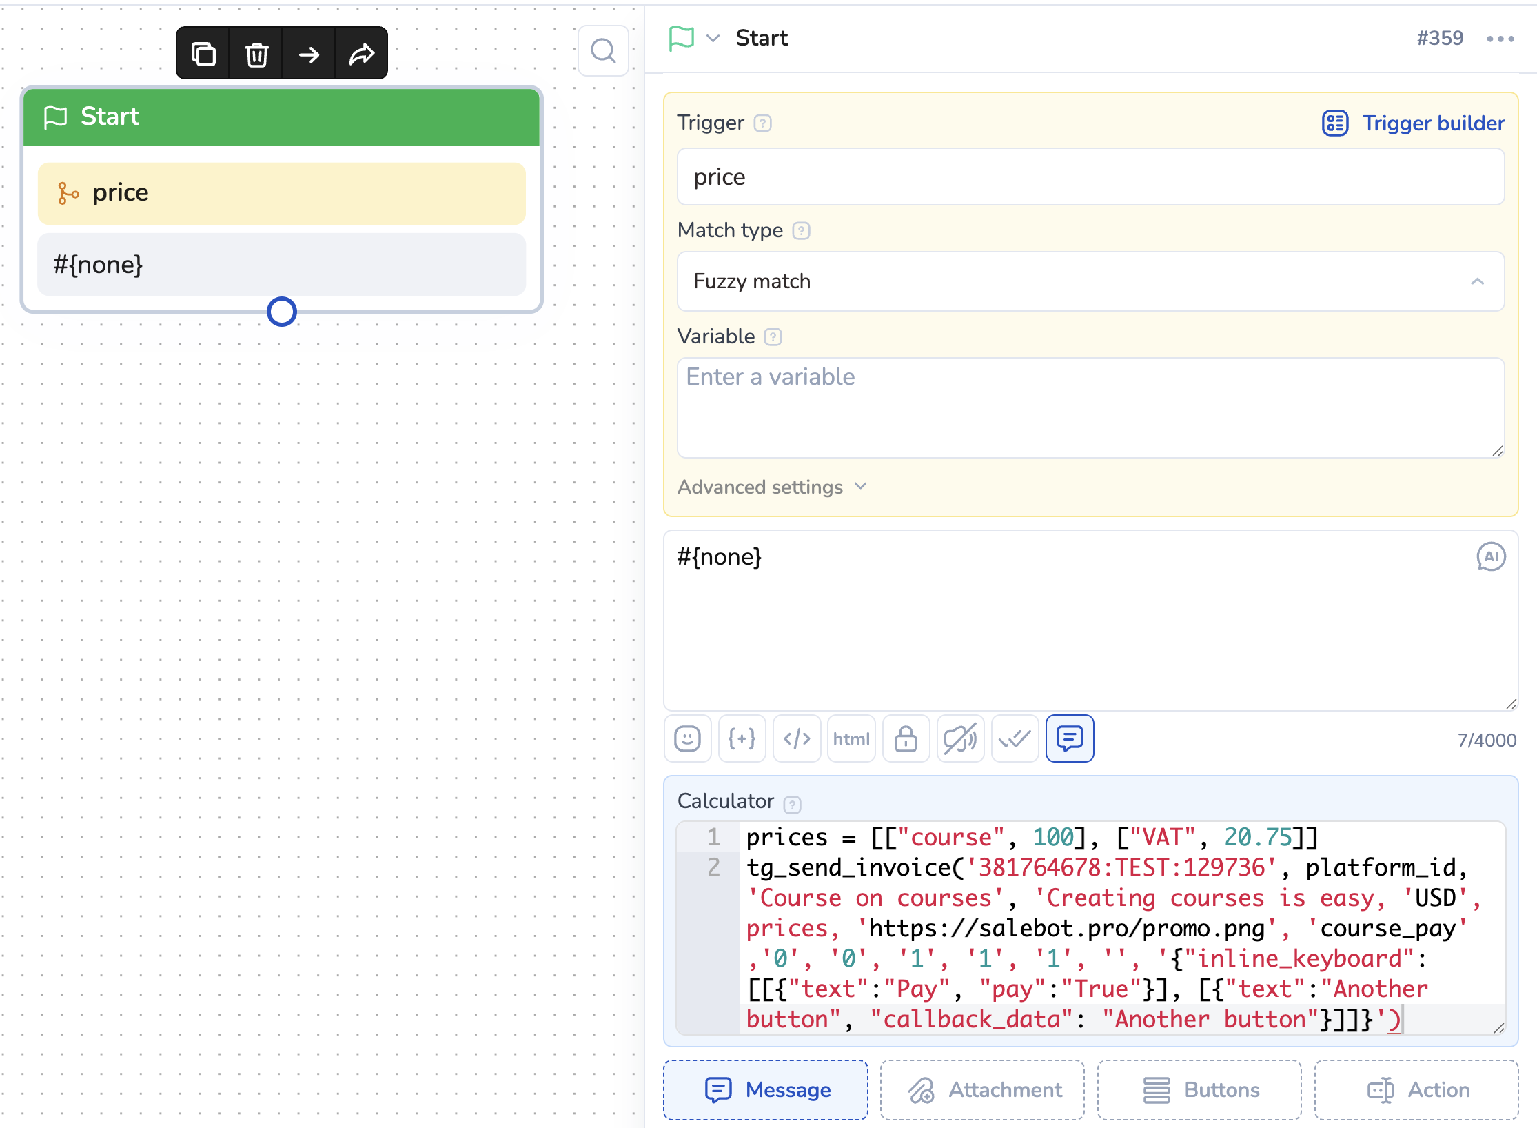Switch to the Buttons tab
This screenshot has width=1537, height=1128.
click(1199, 1089)
